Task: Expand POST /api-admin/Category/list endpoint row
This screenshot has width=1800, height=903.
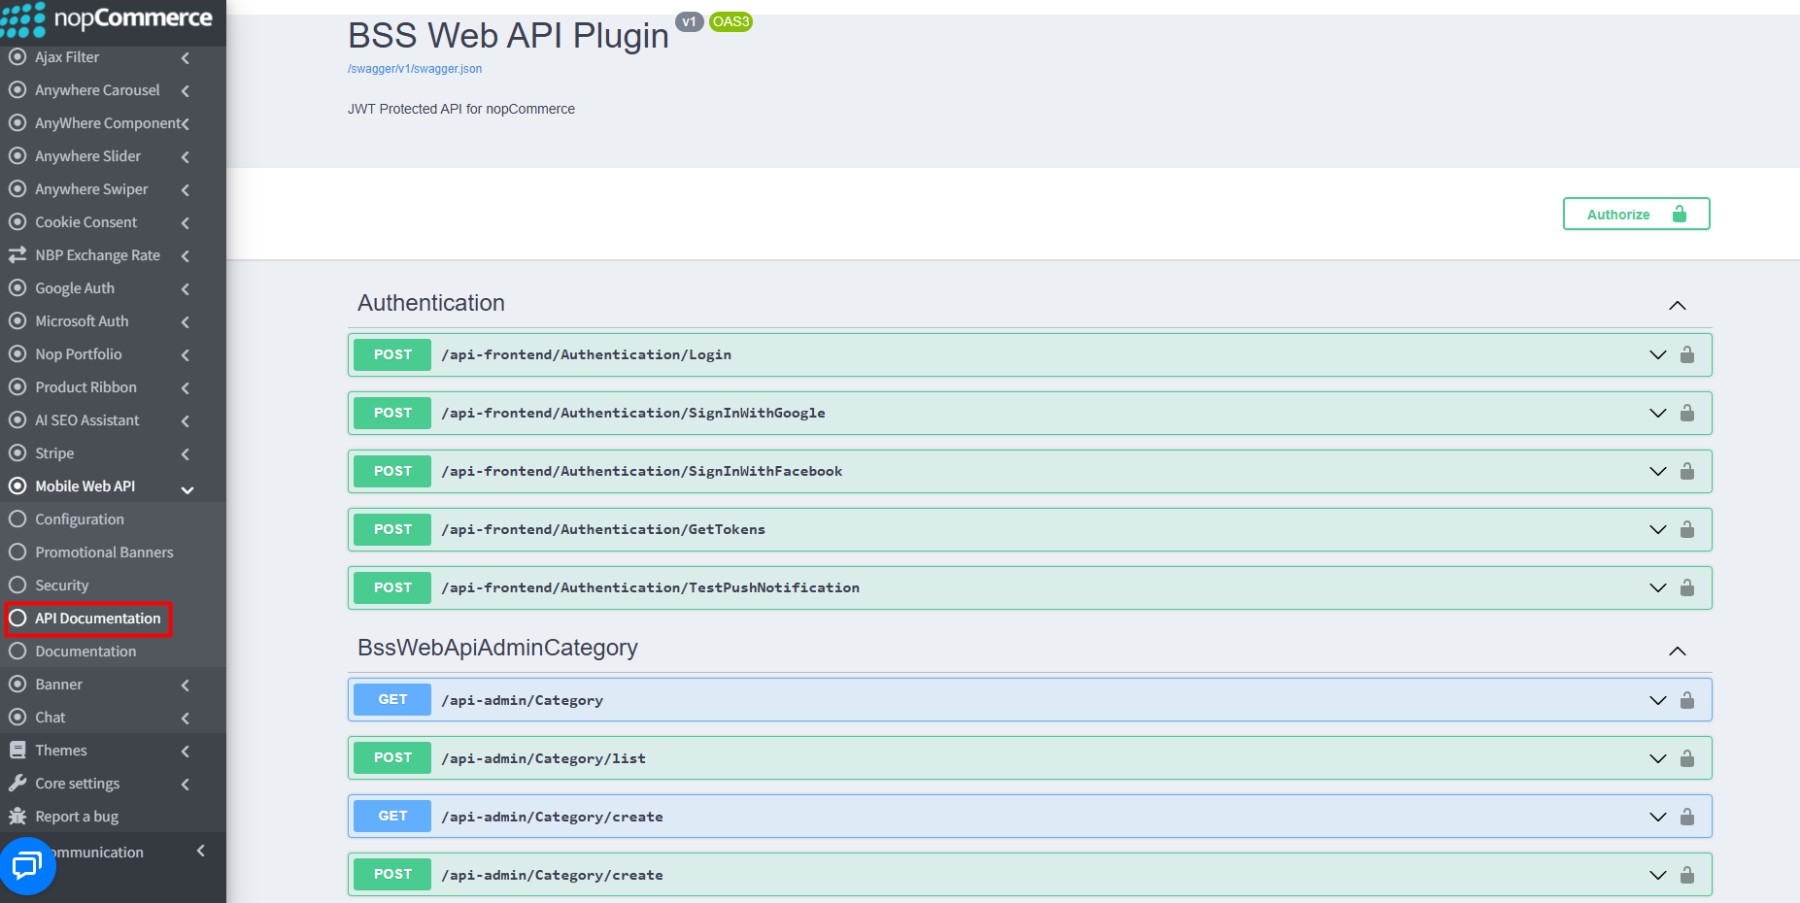Action: click(x=1030, y=758)
